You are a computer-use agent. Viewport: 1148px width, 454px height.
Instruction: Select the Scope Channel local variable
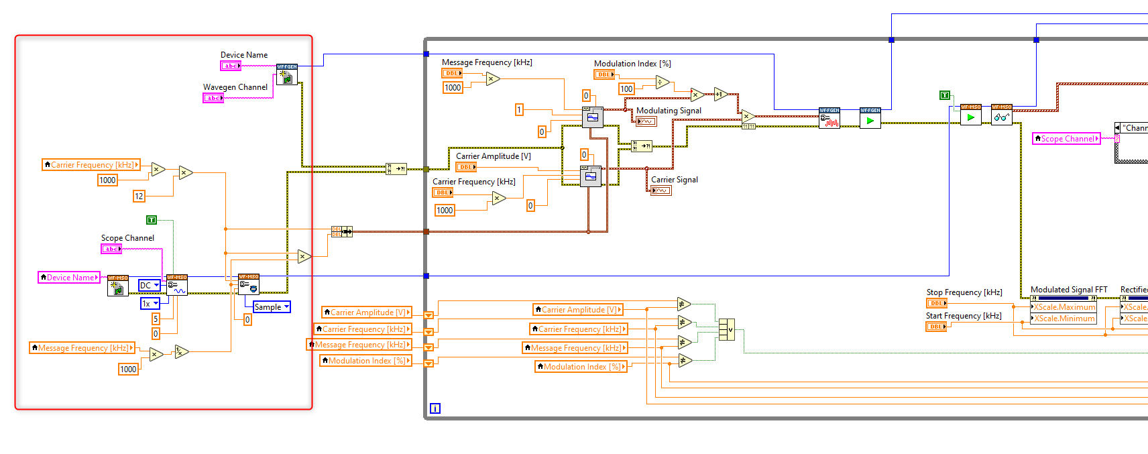1066,139
